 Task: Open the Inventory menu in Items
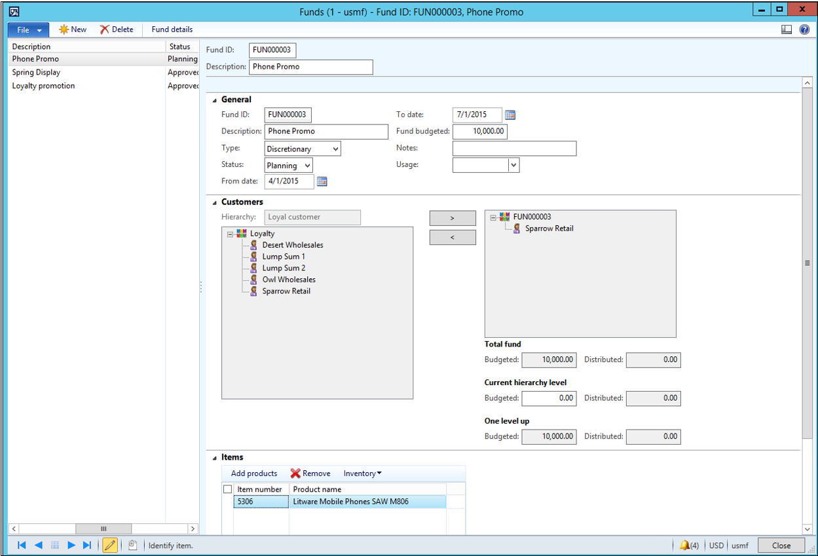click(362, 473)
